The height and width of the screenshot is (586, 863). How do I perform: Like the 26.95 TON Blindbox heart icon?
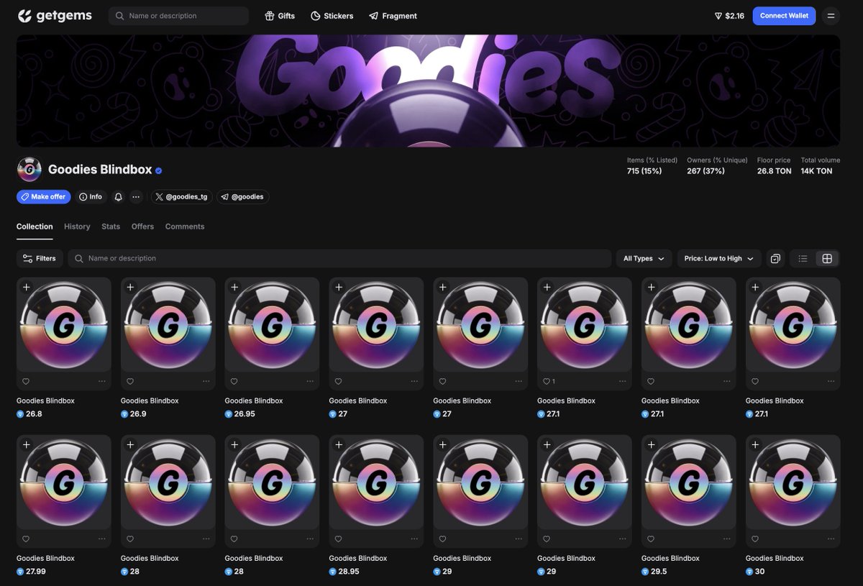pyautogui.click(x=234, y=381)
